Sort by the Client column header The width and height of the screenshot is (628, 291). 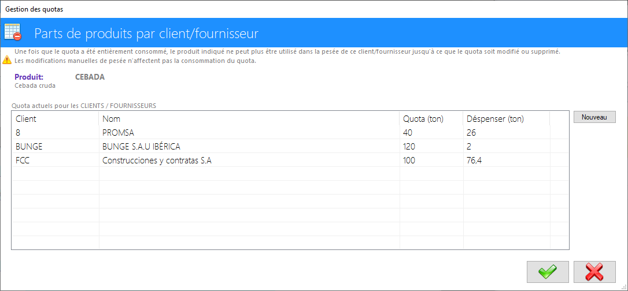[56, 119]
